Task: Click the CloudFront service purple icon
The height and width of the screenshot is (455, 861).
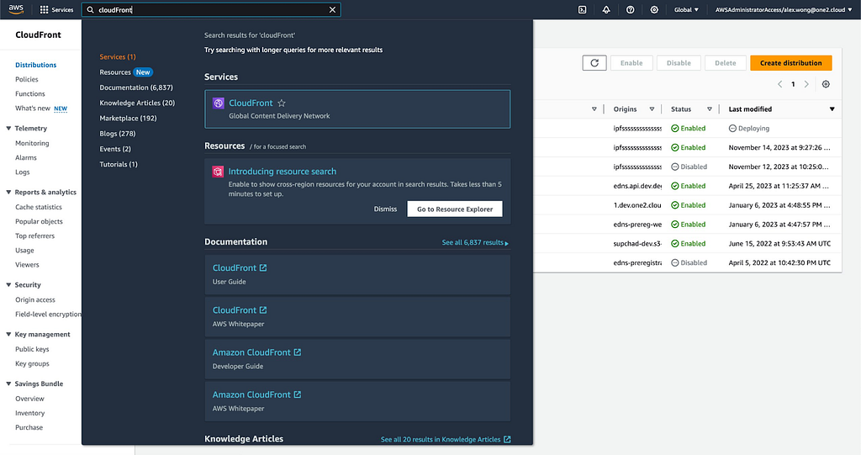Action: 219,103
